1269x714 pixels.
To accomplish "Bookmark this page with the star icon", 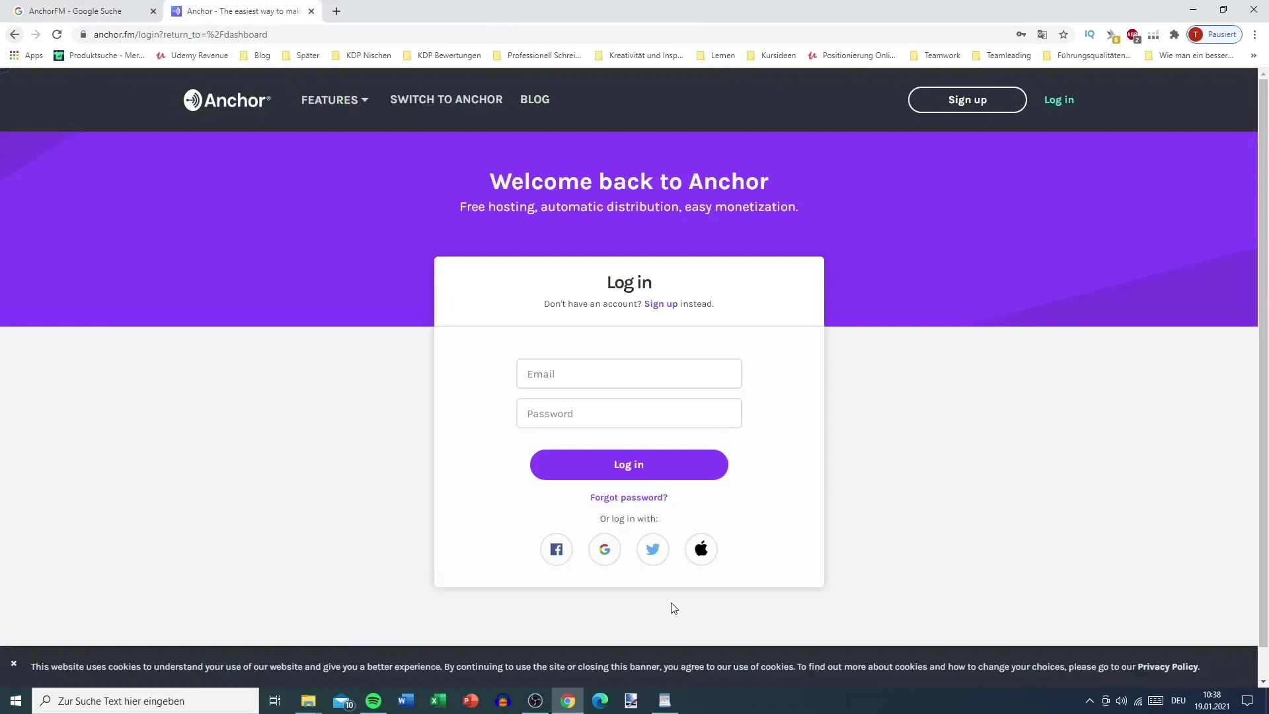I will point(1063,34).
